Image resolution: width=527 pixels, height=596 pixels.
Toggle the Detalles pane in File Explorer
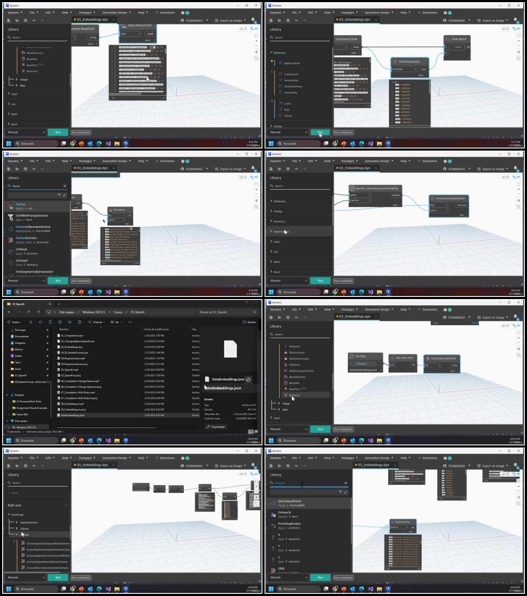[249, 322]
